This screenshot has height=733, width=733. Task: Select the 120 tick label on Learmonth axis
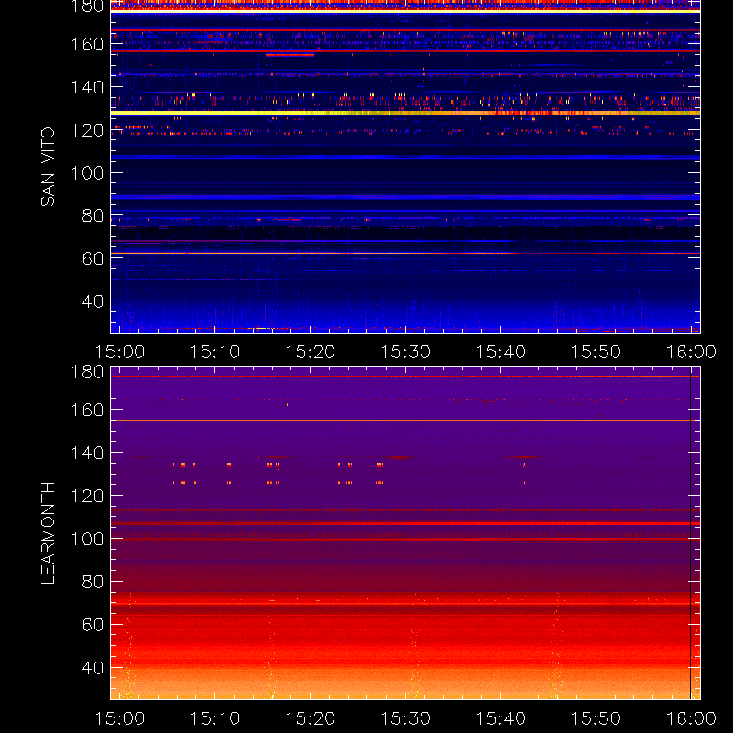87,496
